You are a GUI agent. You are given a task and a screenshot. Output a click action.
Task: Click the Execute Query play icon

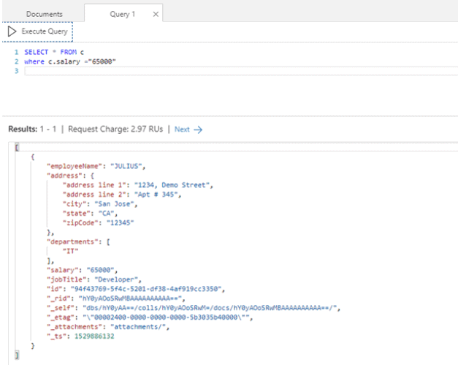click(x=12, y=31)
